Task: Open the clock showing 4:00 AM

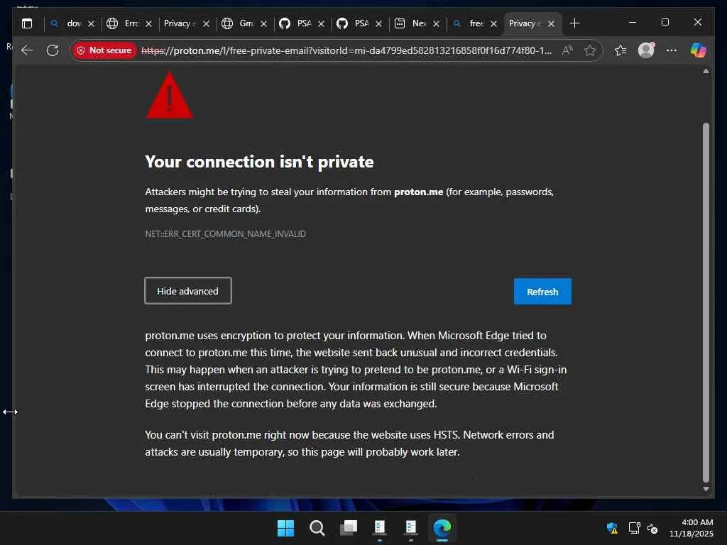Action: click(691, 528)
